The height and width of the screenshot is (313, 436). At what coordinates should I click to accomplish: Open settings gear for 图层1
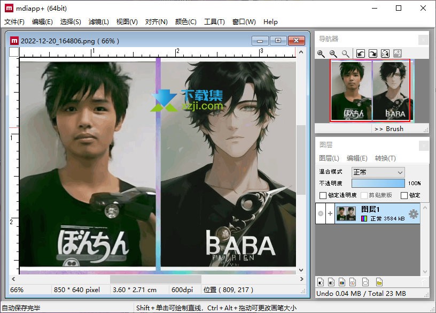click(x=414, y=214)
